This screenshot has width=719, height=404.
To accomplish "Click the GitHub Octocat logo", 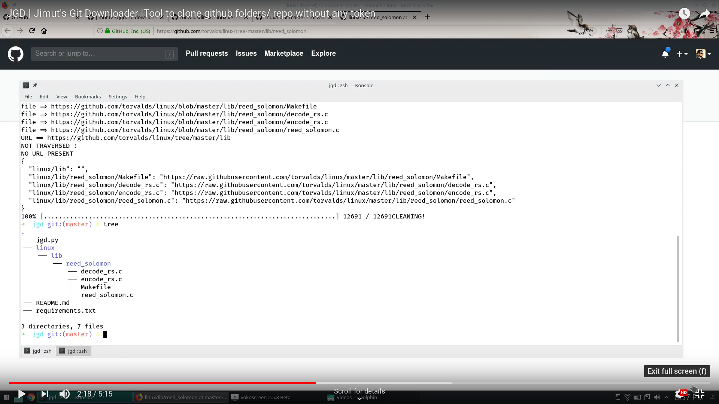I will 15,54.
